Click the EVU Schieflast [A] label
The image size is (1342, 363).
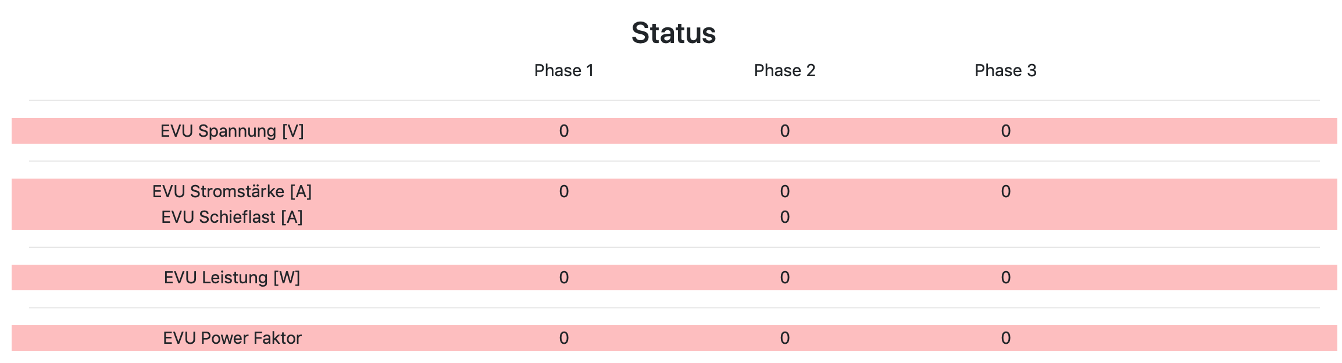pyautogui.click(x=232, y=217)
